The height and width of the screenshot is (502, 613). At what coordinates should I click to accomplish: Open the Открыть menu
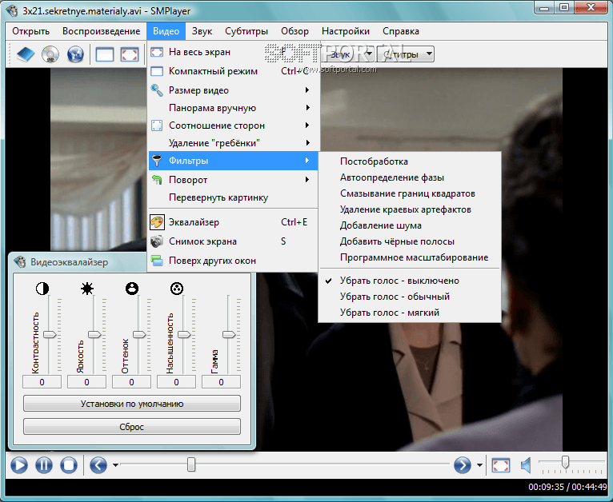click(x=31, y=31)
